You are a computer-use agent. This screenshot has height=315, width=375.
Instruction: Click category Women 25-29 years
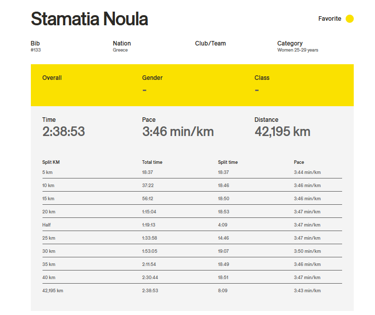tap(298, 50)
